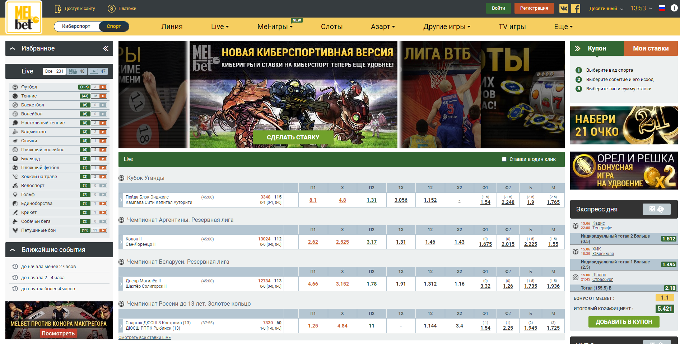Click the Golf sport icon
The height and width of the screenshot is (344, 680).
pos(15,195)
